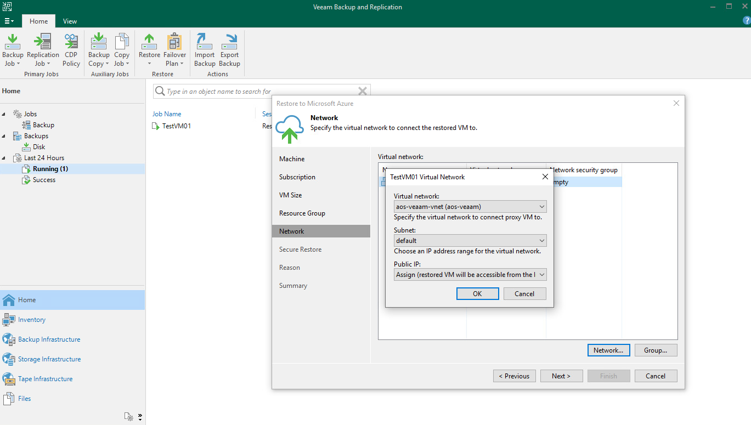Select the Network wizard step
The image size is (751, 425).
[x=321, y=231]
